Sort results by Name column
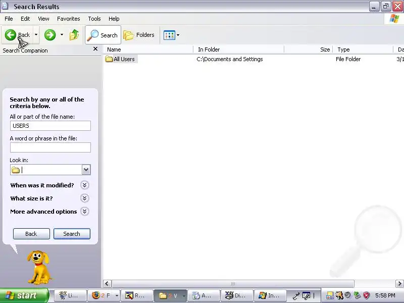The image size is (404, 303). (148, 49)
